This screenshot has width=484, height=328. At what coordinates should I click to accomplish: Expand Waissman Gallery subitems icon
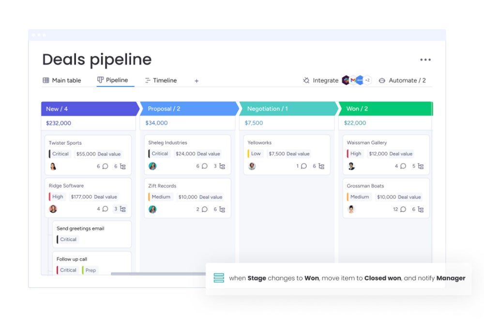click(421, 166)
